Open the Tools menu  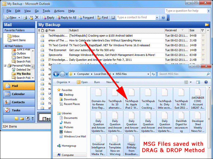(x=46, y=11)
